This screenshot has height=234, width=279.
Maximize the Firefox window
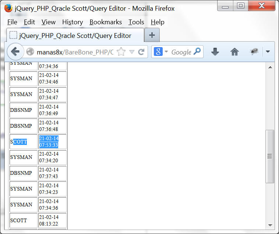click(241, 6)
